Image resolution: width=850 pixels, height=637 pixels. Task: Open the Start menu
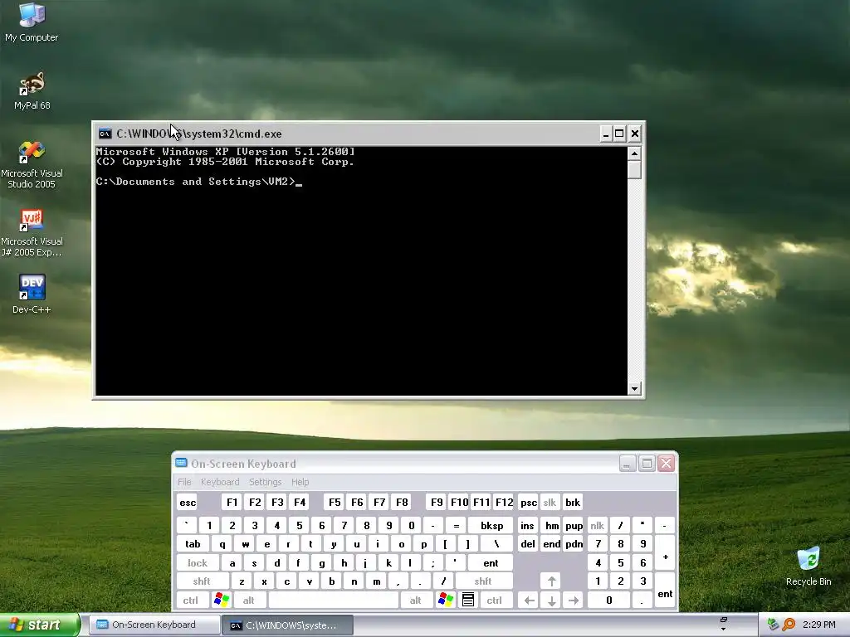click(x=40, y=625)
